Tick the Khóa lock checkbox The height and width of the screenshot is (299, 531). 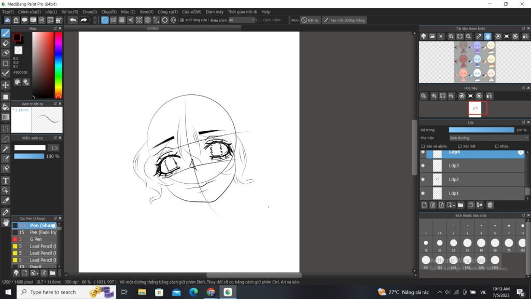497,146
